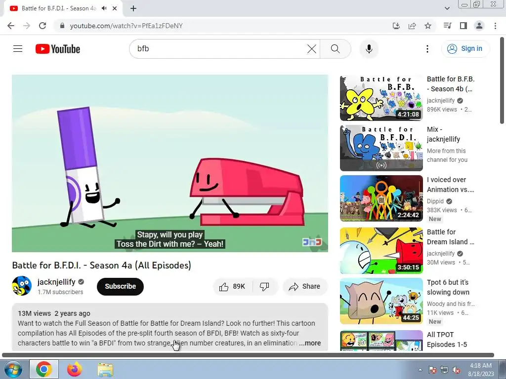Open Tpot 6 but it's slowing down thumbnail
Image resolution: width=506 pixels, height=379 pixels.
(381, 301)
